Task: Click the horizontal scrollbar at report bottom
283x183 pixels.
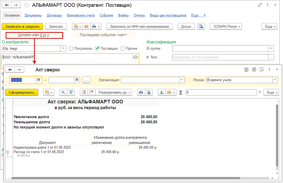Action: (x=142, y=178)
